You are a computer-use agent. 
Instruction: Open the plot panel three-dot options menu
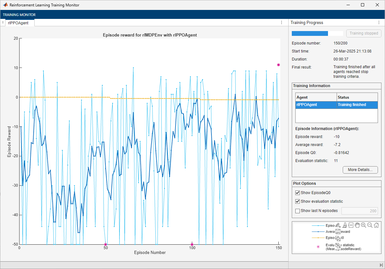pos(282,22)
